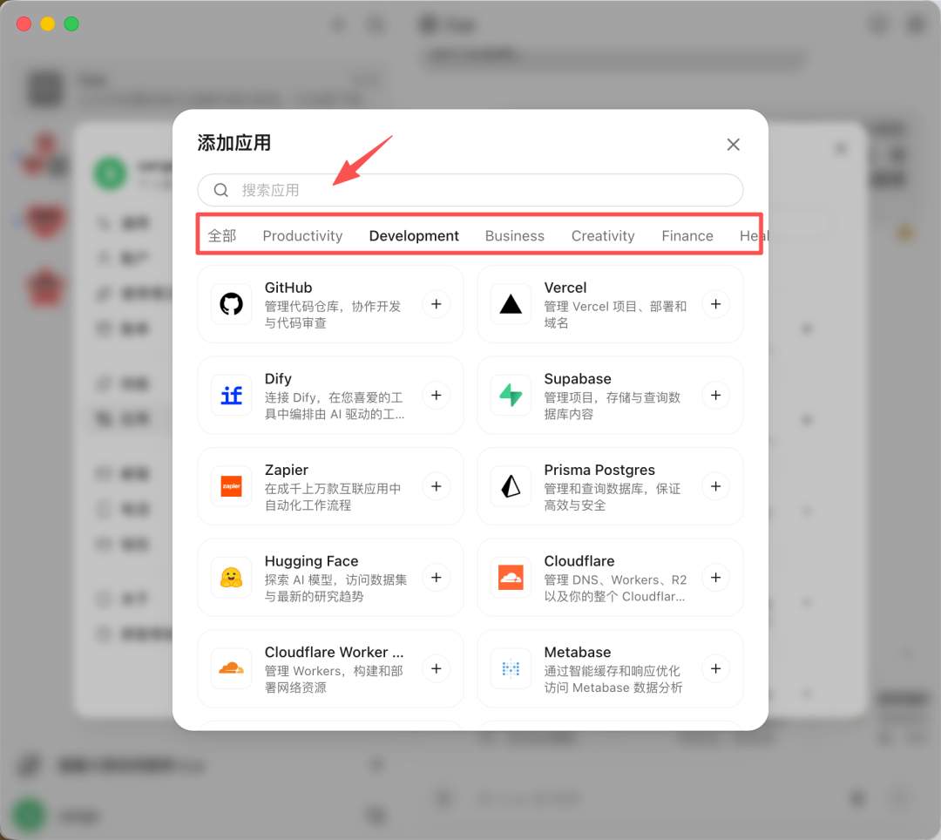This screenshot has height=840, width=941.
Task: Click the GitHub octocat logo
Action: tap(231, 304)
